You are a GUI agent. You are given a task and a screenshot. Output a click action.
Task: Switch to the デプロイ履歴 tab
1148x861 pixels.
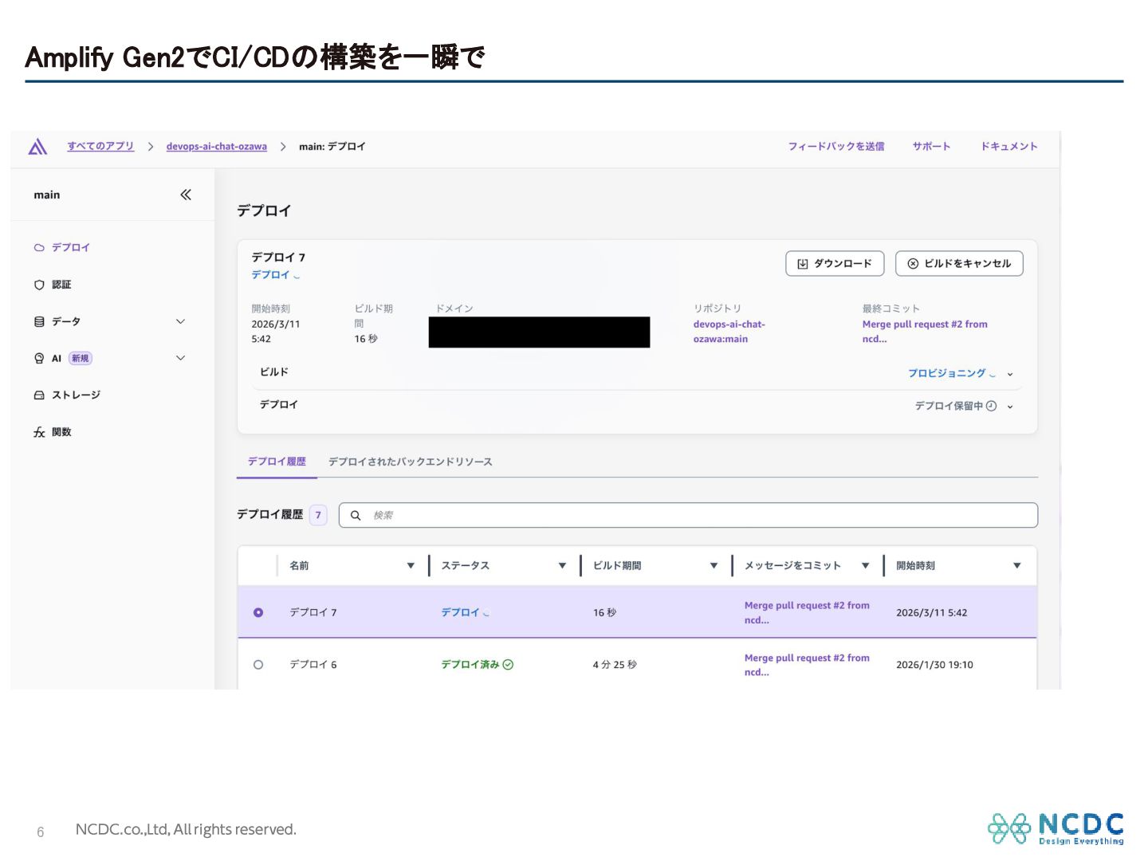tap(277, 462)
